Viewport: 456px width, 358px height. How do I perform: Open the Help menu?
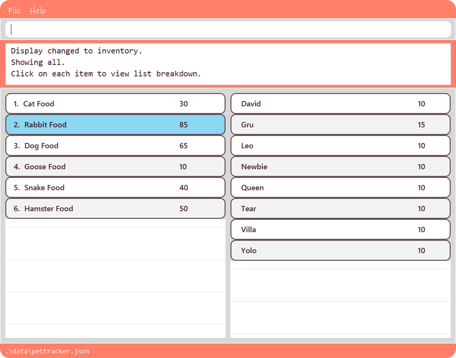(x=38, y=10)
